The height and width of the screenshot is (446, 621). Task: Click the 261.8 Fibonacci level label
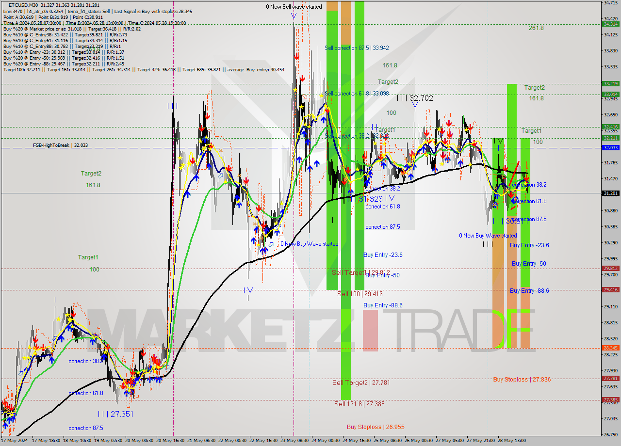536,28
